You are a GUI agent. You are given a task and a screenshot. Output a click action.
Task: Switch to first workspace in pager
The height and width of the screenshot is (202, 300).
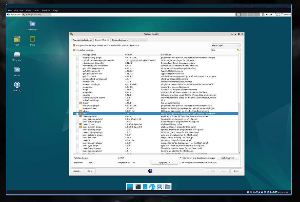(x=238, y=14)
